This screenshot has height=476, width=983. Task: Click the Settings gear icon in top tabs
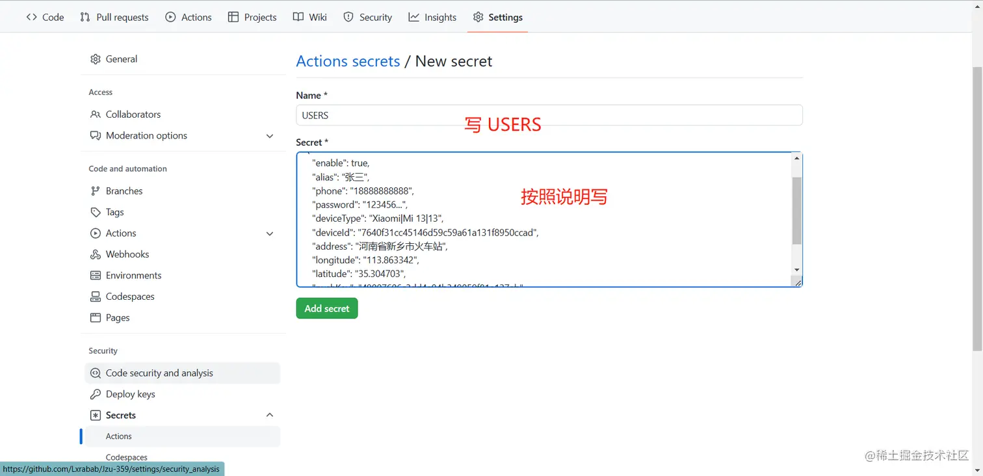pos(478,18)
